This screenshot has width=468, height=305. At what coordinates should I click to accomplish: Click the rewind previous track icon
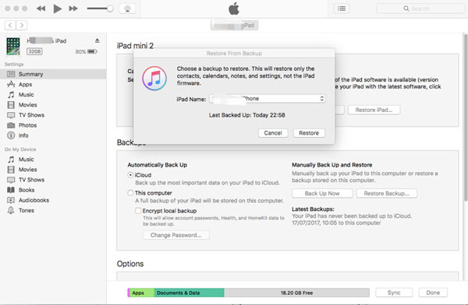point(41,9)
